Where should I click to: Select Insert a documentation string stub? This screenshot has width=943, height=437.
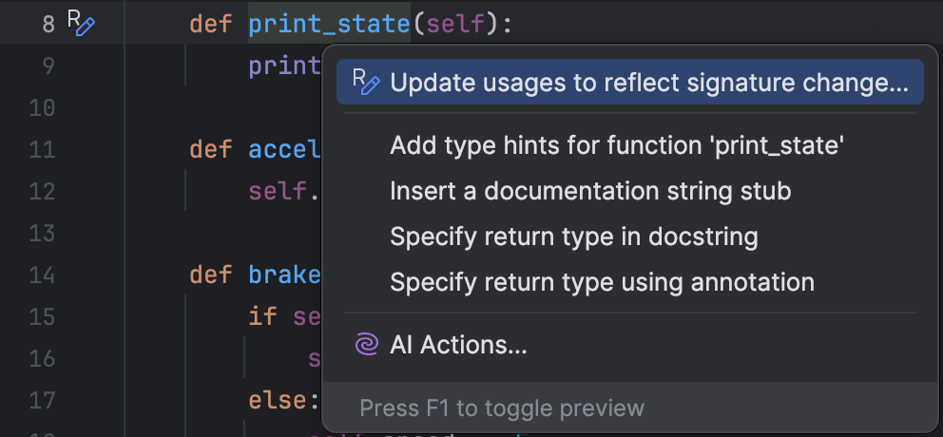coord(590,191)
